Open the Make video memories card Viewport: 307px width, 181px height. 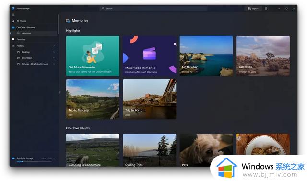point(149,56)
